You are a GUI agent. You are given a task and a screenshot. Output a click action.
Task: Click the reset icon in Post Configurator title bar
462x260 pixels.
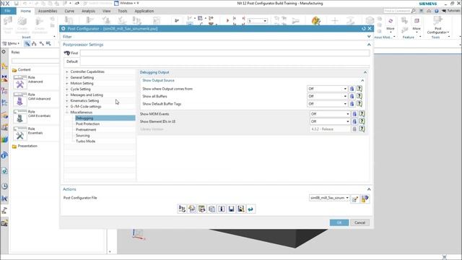point(364,29)
